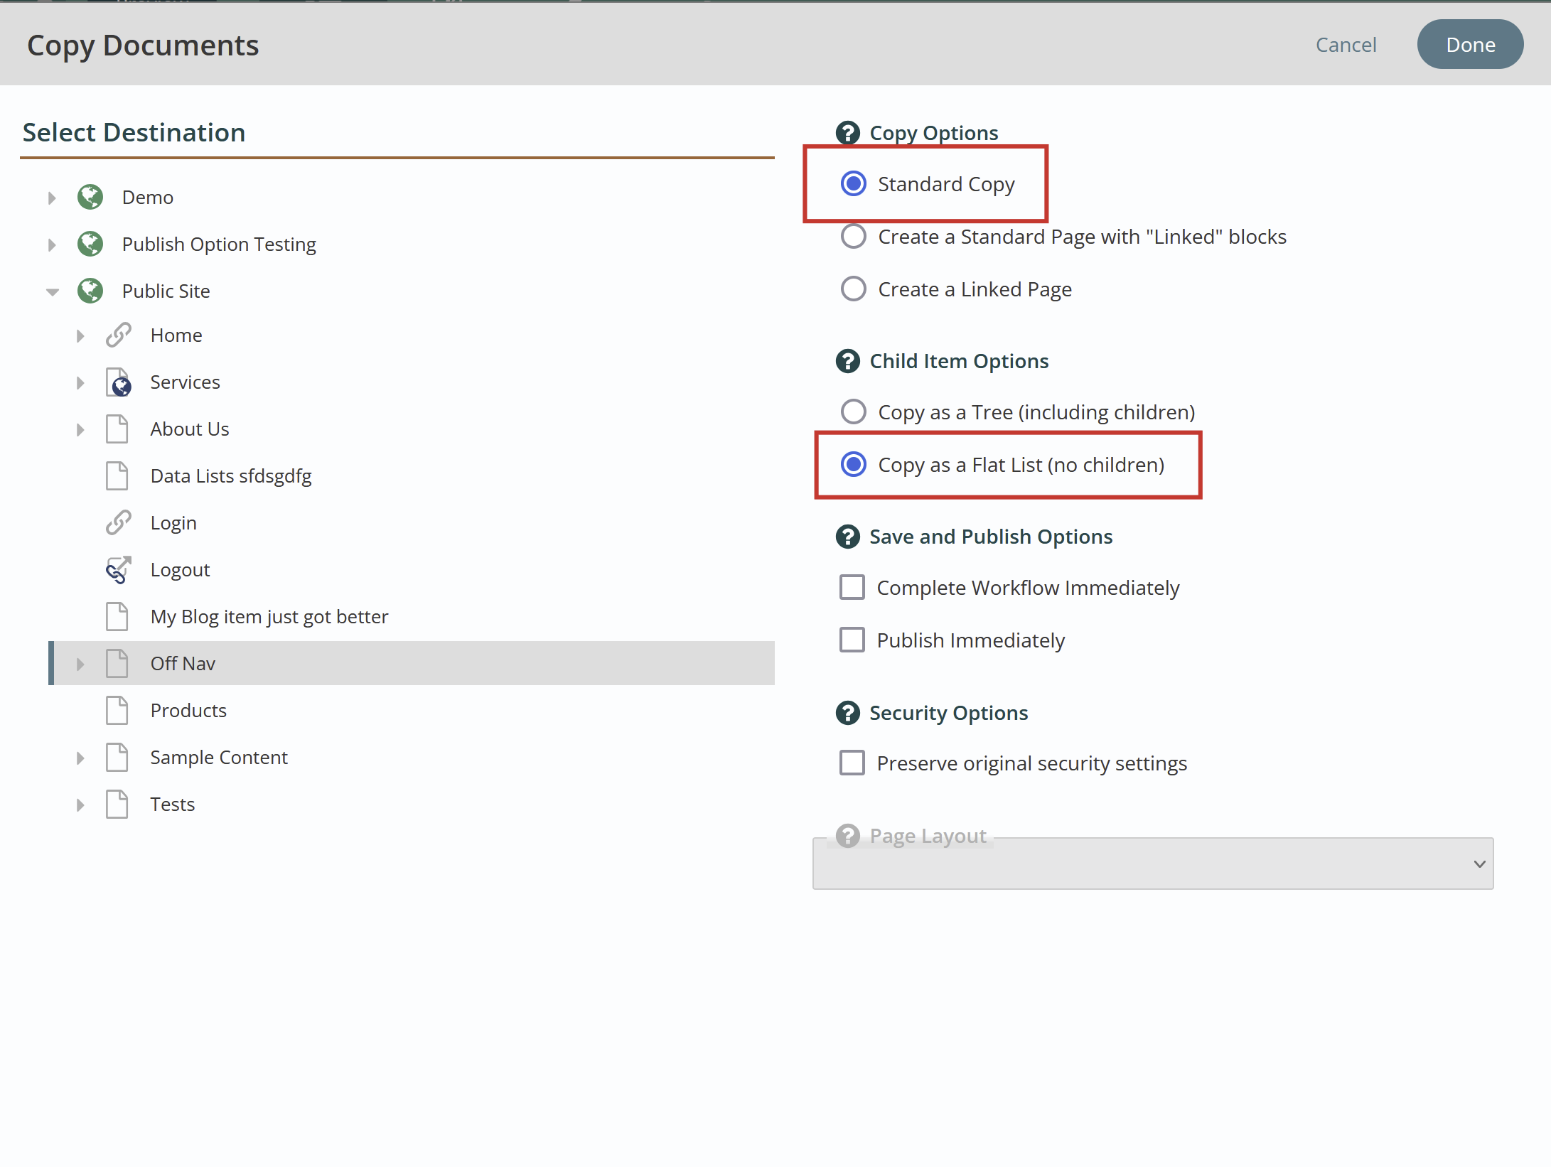
Task: Click the Publish Option Testing globe icon
Action: click(x=90, y=244)
